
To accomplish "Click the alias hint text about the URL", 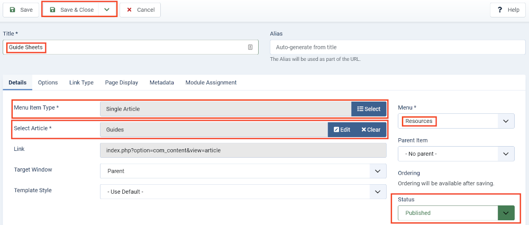I will pos(315,59).
